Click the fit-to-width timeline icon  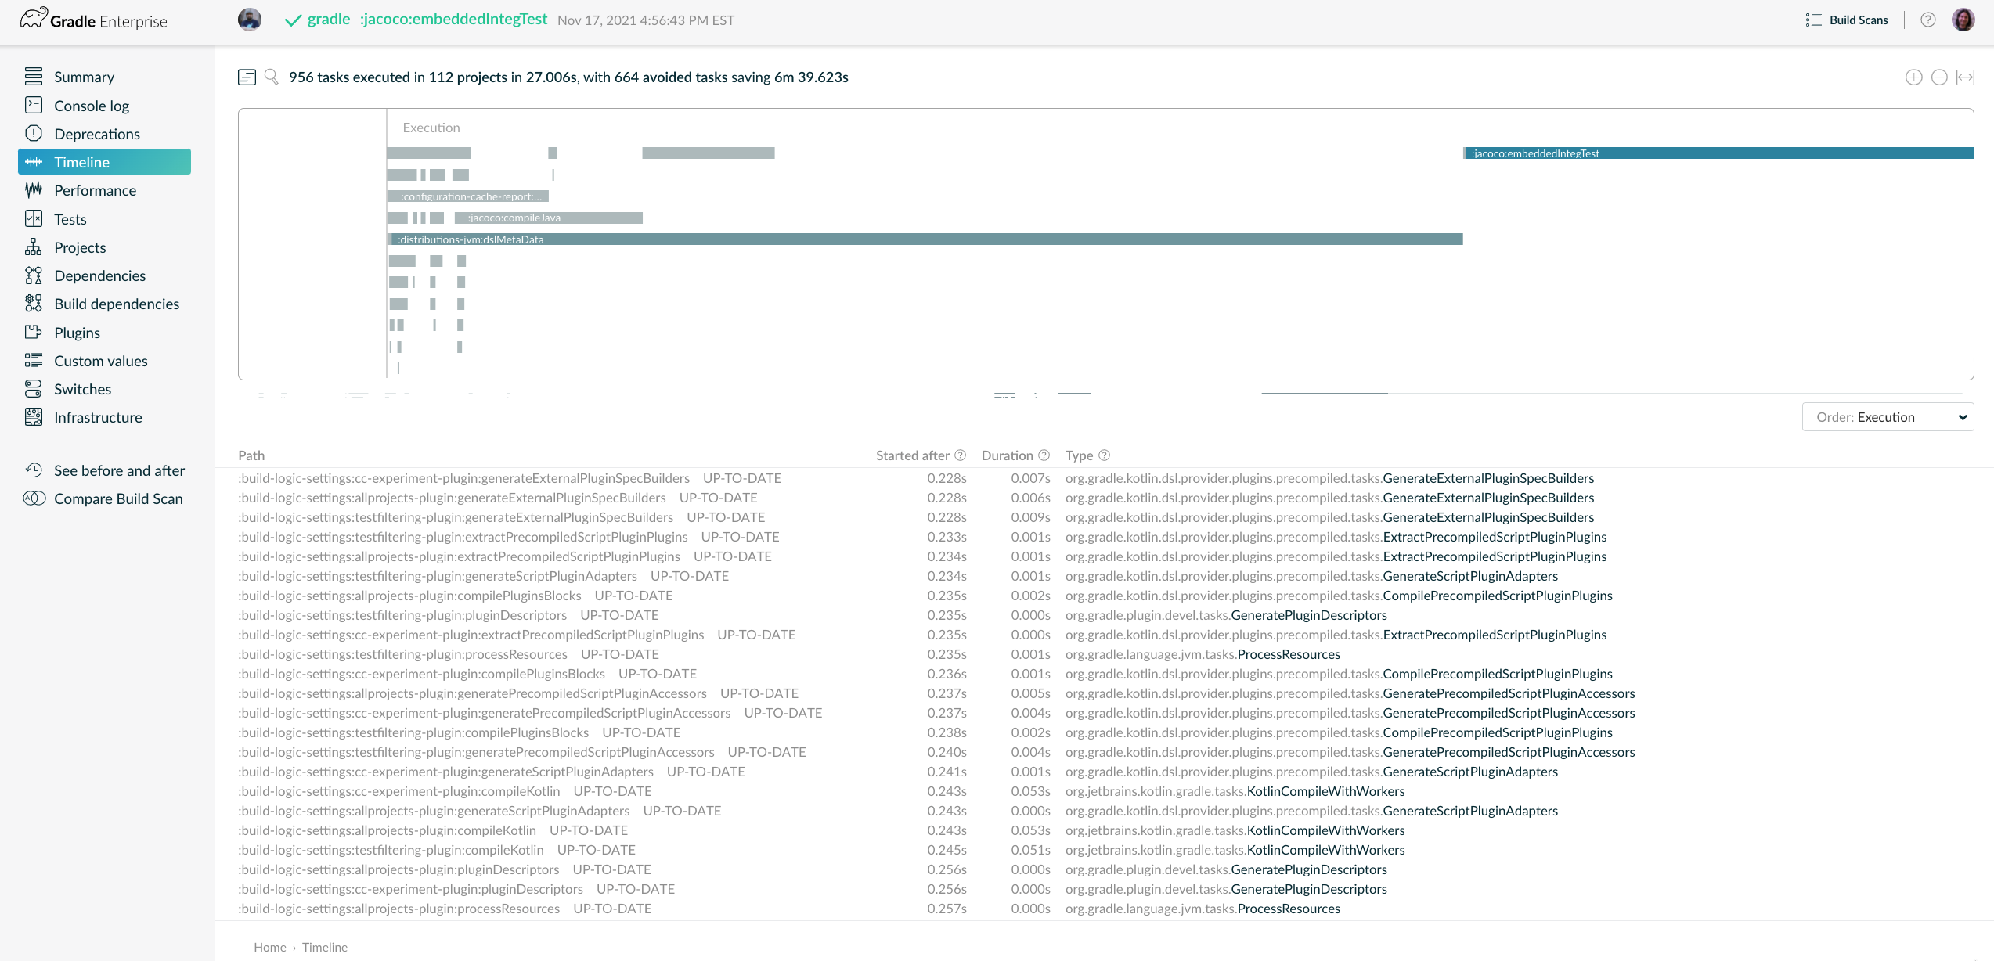coord(1965,77)
